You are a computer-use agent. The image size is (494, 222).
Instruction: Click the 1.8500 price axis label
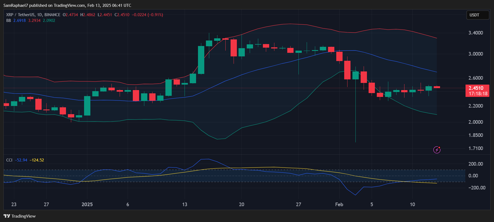[x=476, y=135]
